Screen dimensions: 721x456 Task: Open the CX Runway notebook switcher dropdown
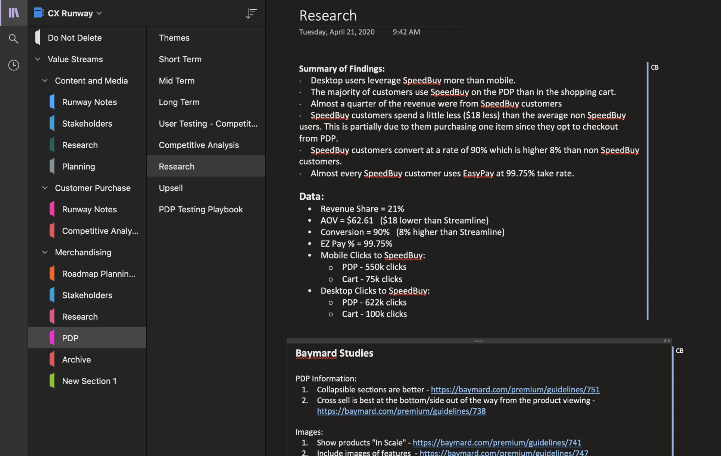coord(99,13)
